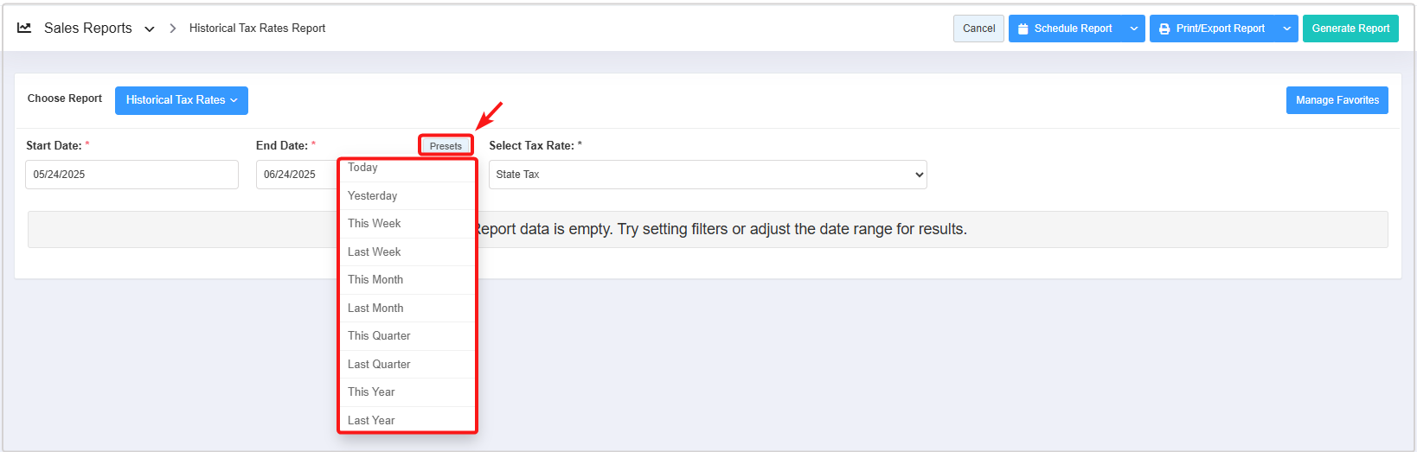
Task: Toggle the Presets button
Action: click(446, 146)
